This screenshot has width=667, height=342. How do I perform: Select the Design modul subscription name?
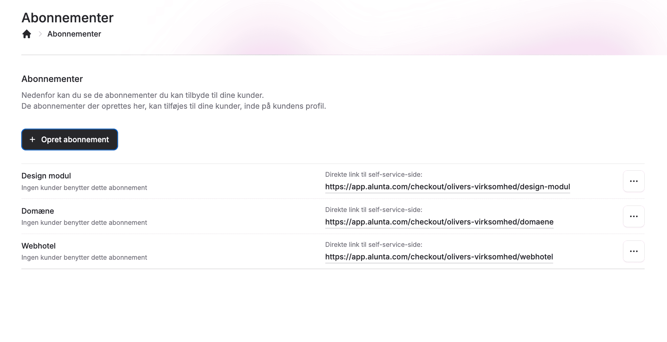tap(46, 176)
